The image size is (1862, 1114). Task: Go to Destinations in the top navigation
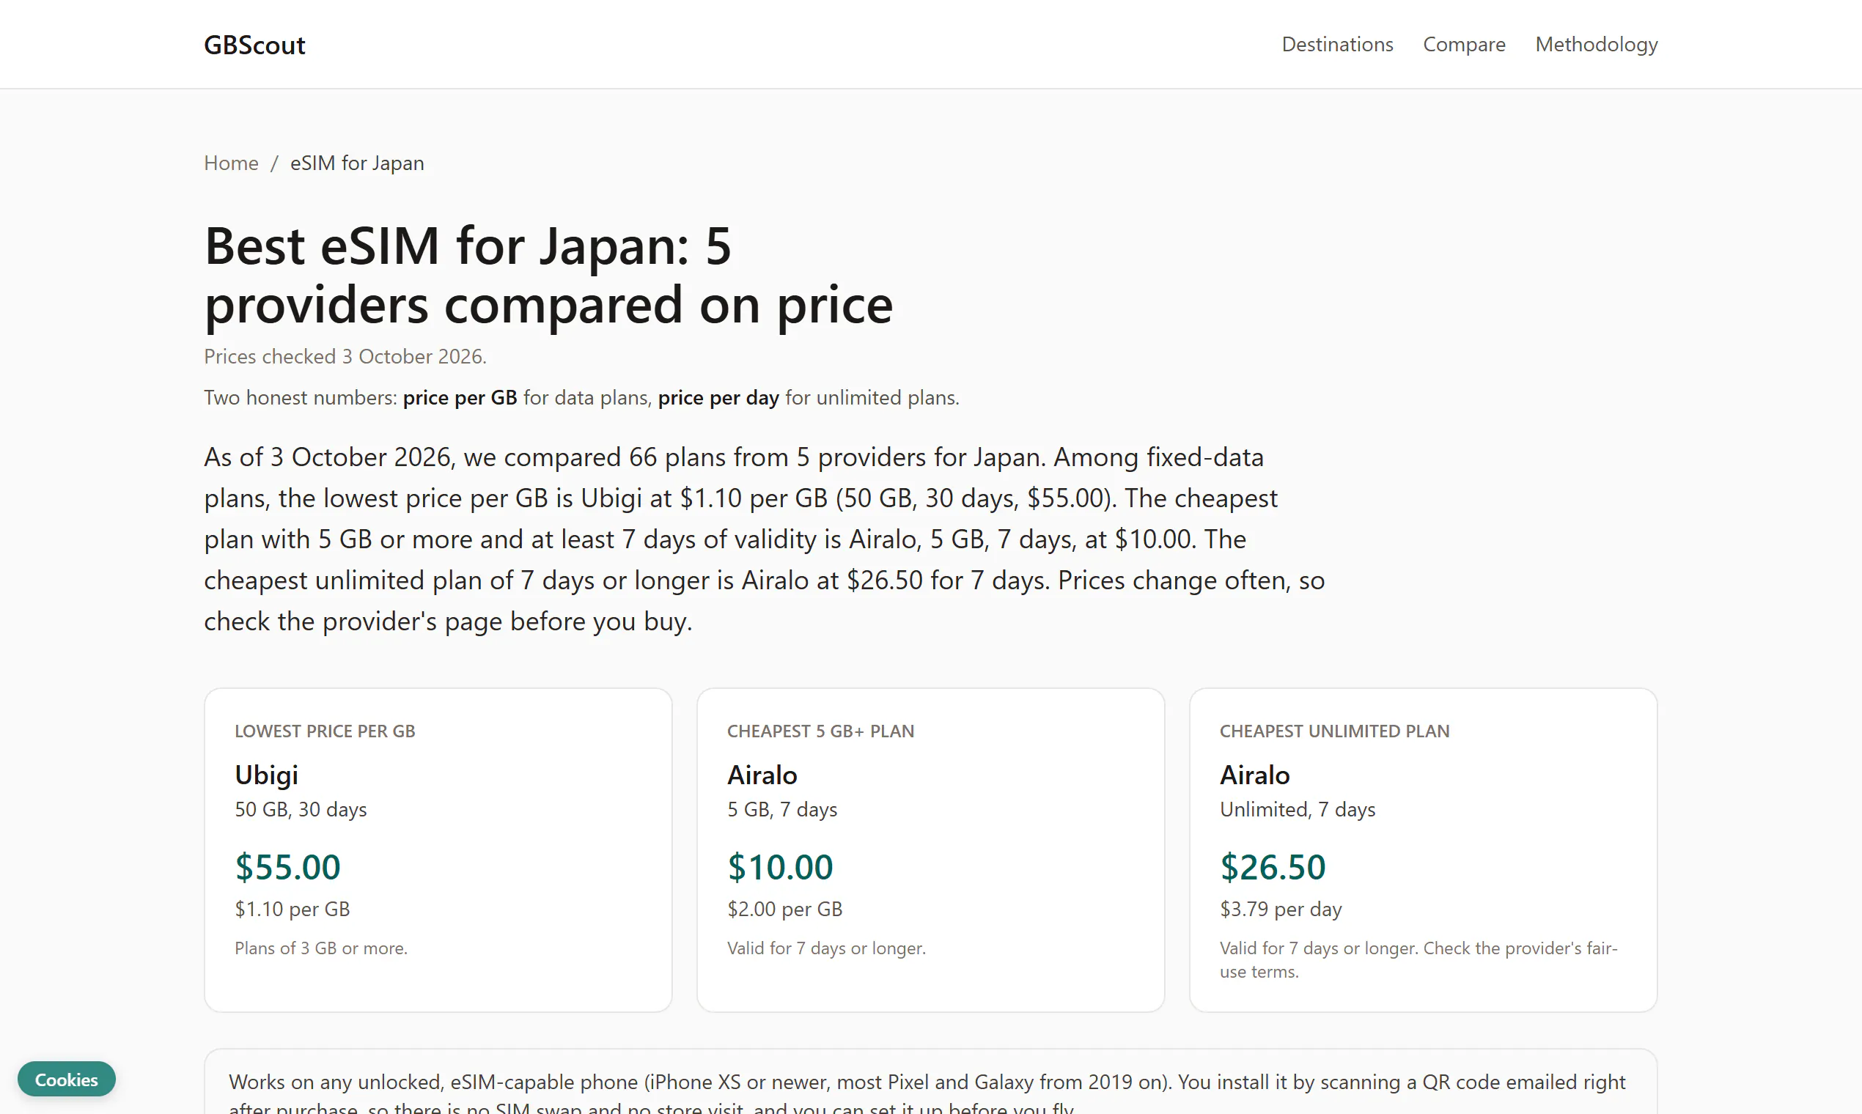[1337, 44]
